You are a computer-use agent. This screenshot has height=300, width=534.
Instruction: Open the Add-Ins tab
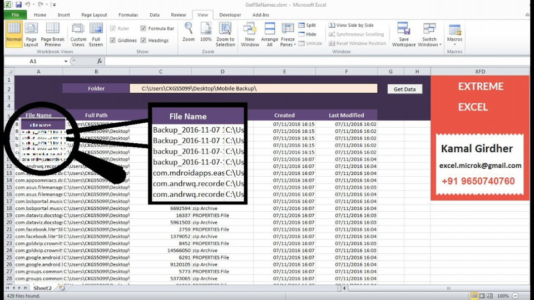point(260,14)
